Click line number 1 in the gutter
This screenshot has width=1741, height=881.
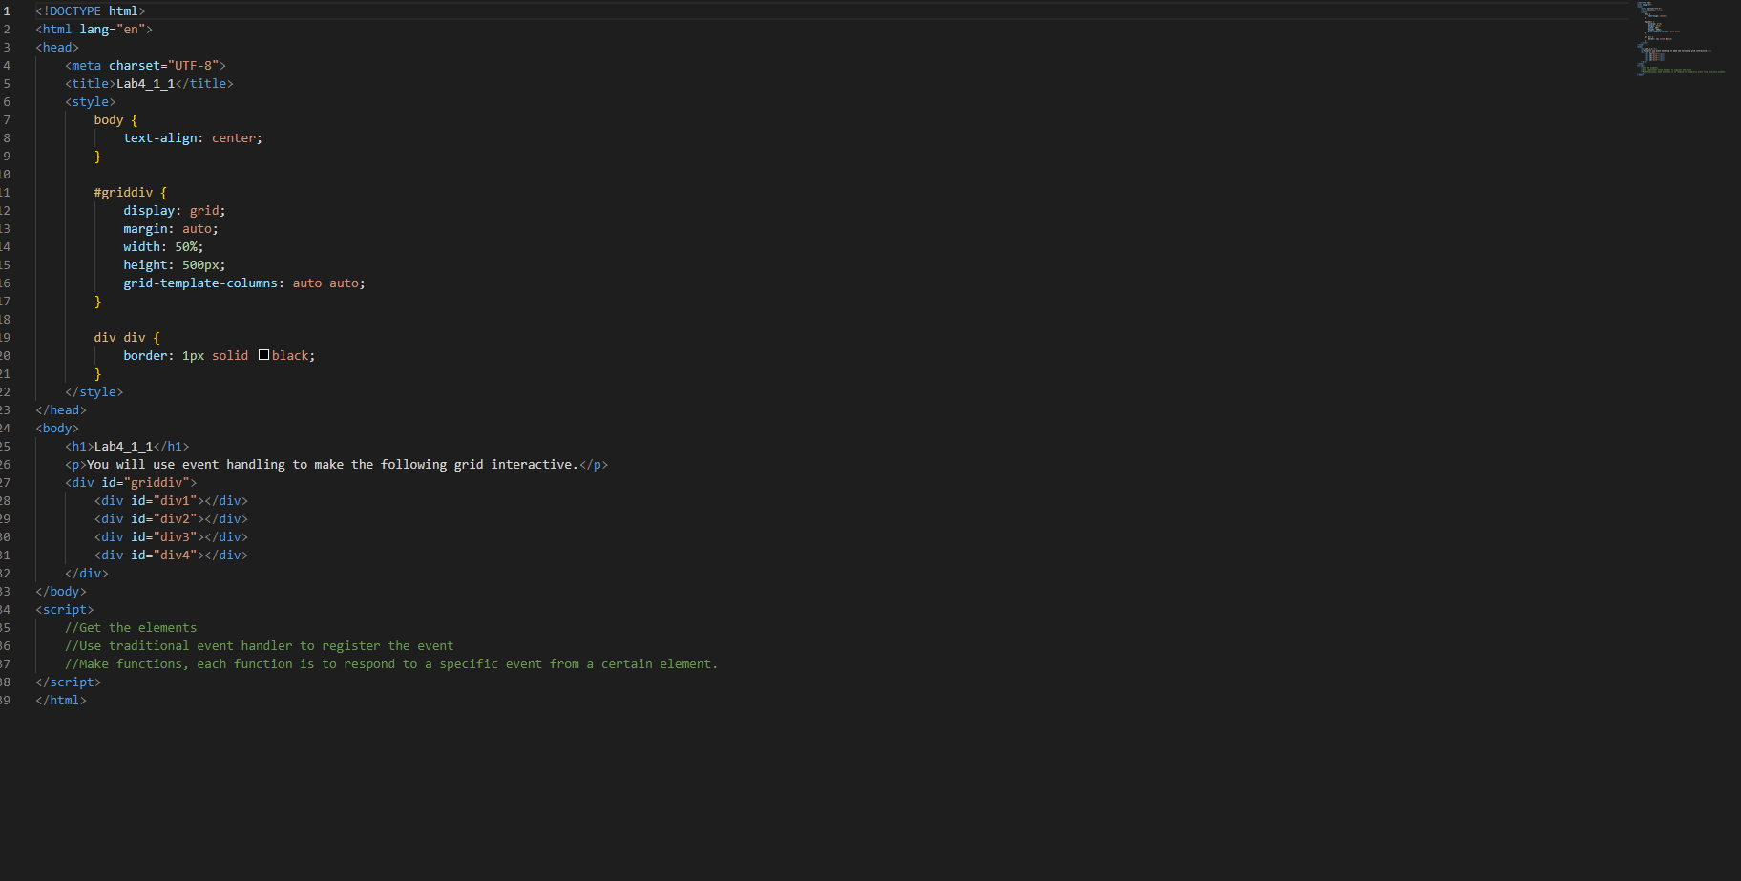pyautogui.click(x=7, y=11)
